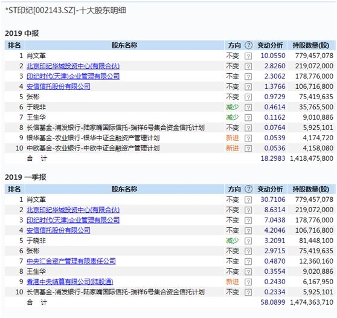Click shareholder name 张彬 in 2019 中报

tap(33, 97)
